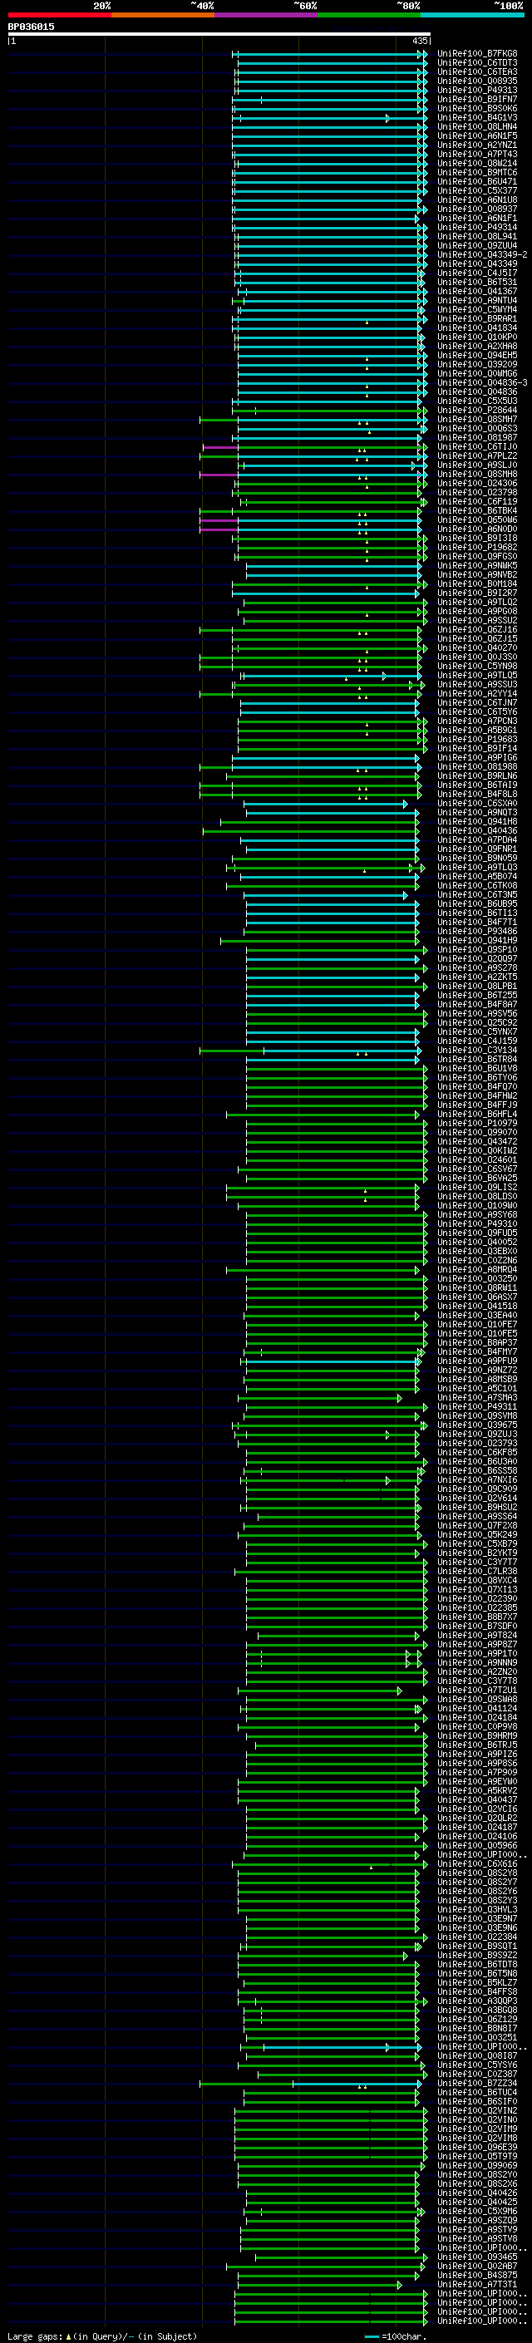Click the UniRef100_P49314 label
Screen dimensions: 532x2343
tap(477, 228)
